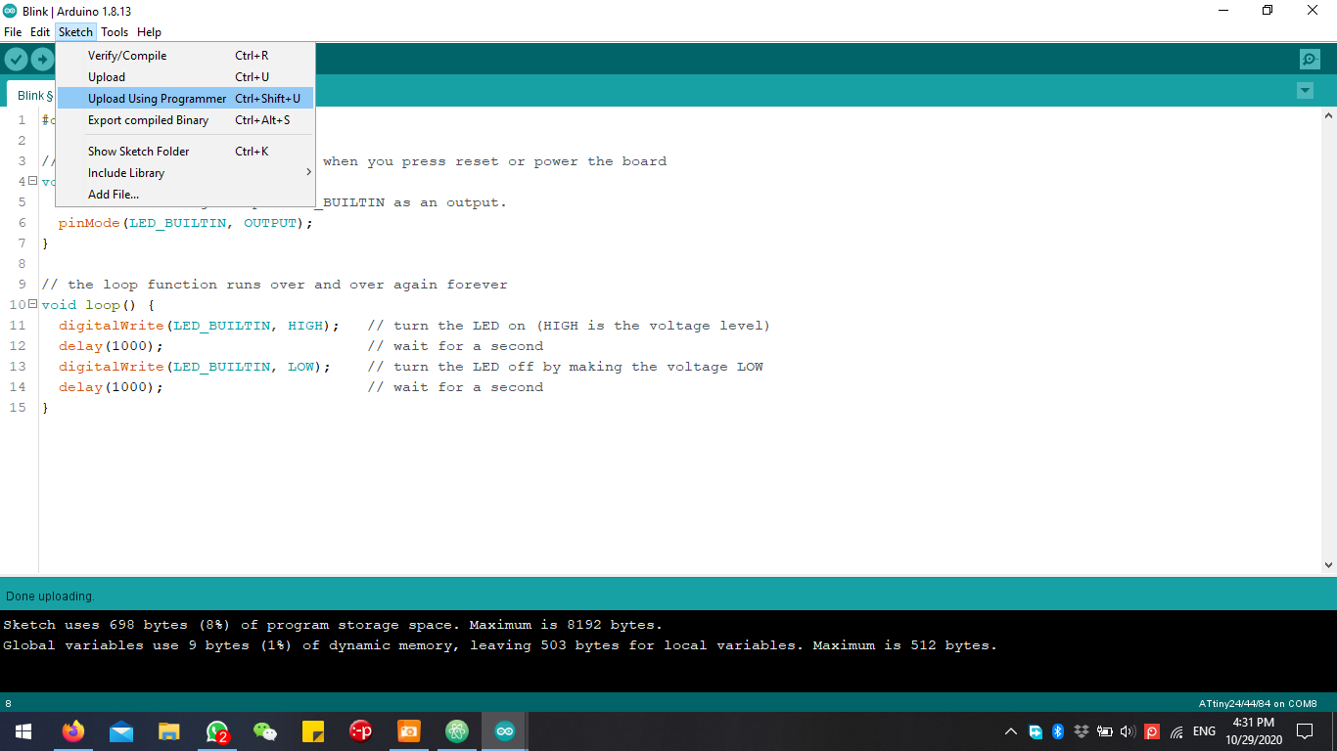
Task: Collapse the setup function fold marker
Action: point(32,181)
